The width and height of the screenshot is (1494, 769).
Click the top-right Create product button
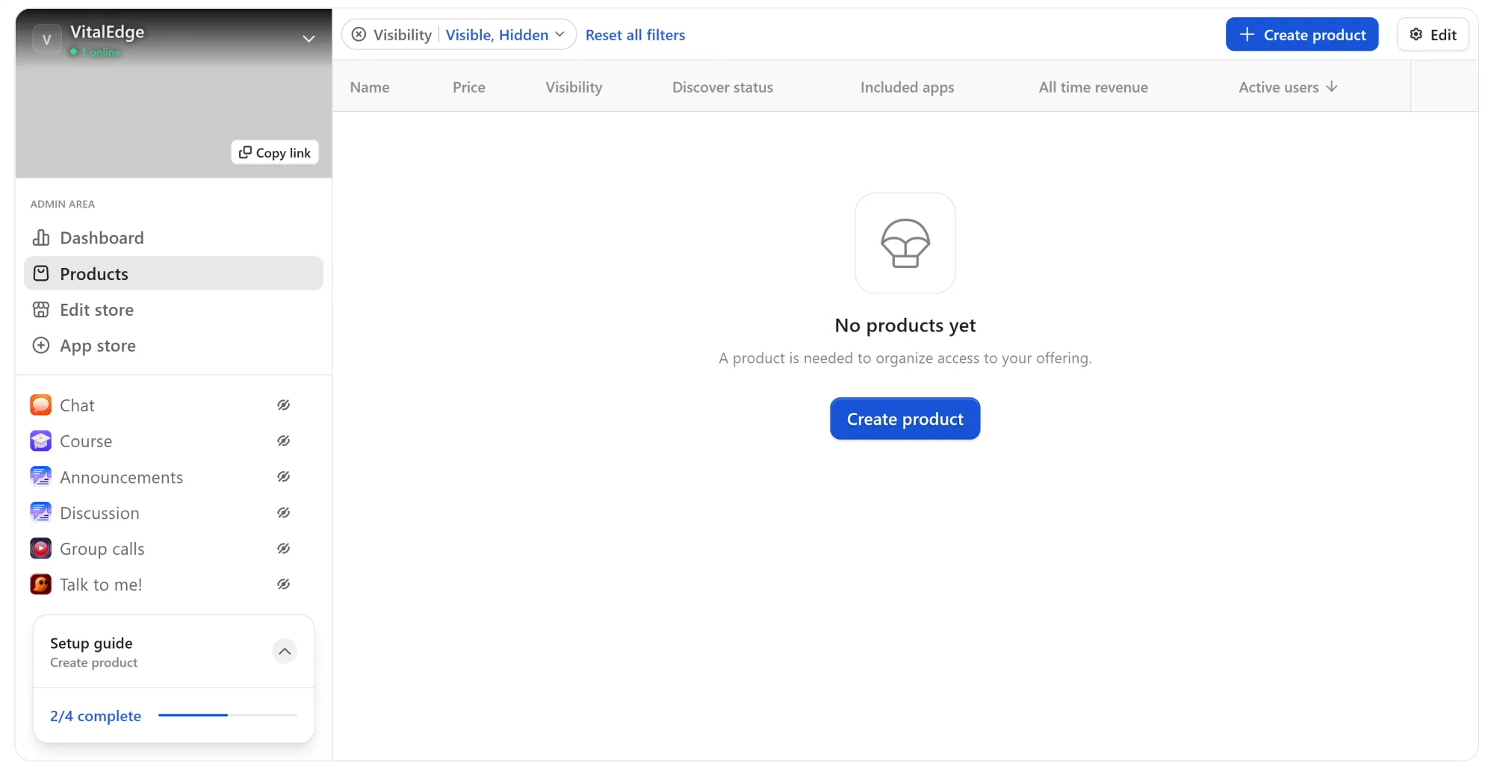point(1302,34)
